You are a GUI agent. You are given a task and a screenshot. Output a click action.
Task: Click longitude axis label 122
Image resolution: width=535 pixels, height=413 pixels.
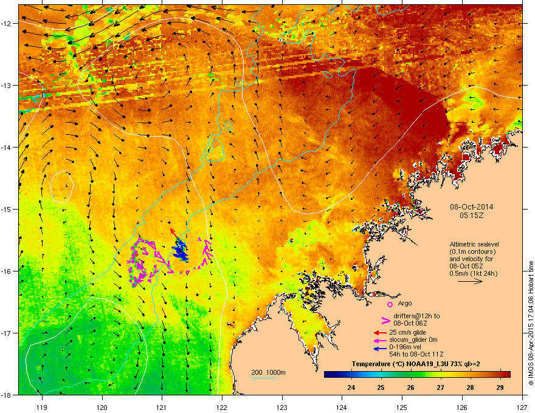point(222,407)
